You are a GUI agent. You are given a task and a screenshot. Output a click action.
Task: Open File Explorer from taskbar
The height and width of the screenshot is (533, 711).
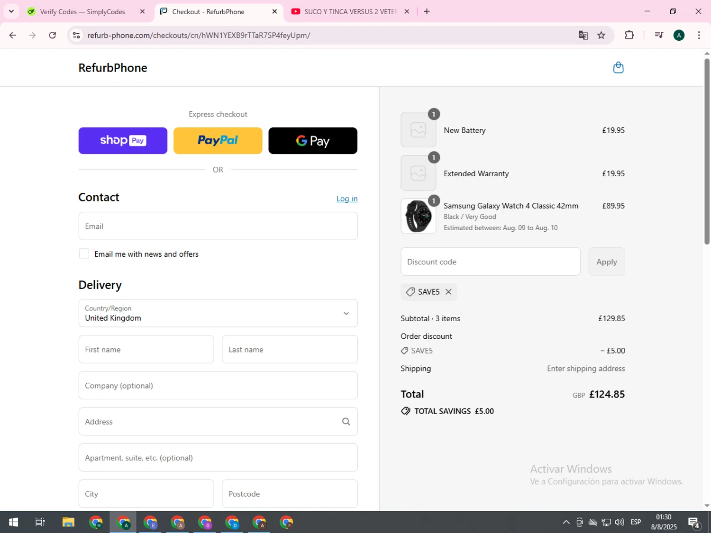(x=68, y=522)
